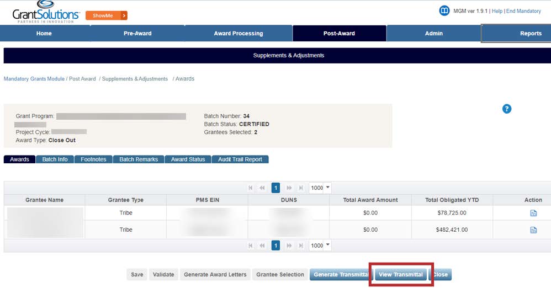This screenshot has height=288, width=551.
Task: Open action document icon for $78,725.00 row
Action: coord(533,213)
